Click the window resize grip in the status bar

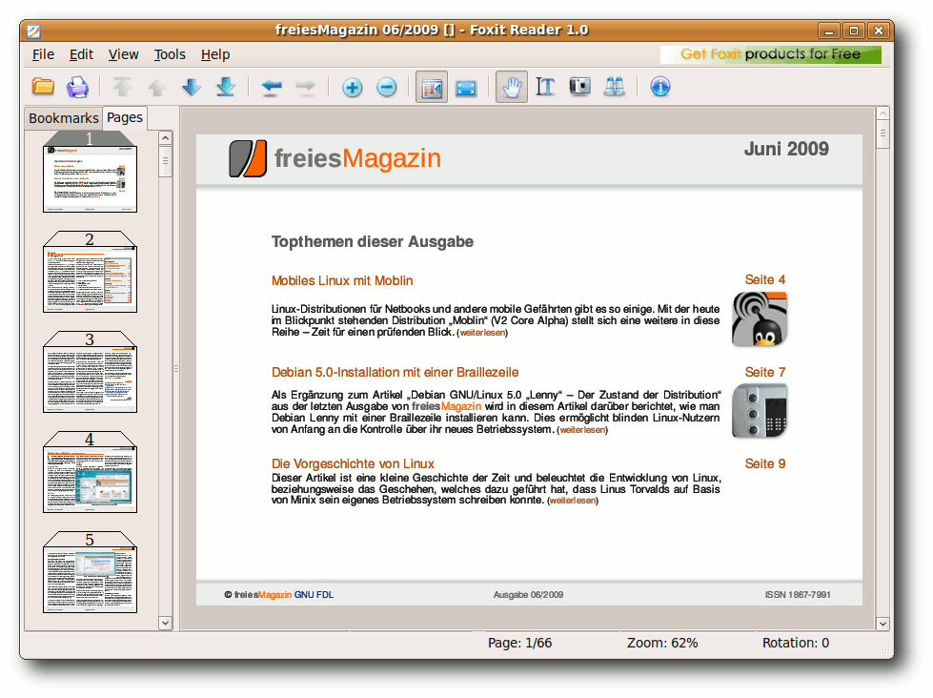click(884, 649)
